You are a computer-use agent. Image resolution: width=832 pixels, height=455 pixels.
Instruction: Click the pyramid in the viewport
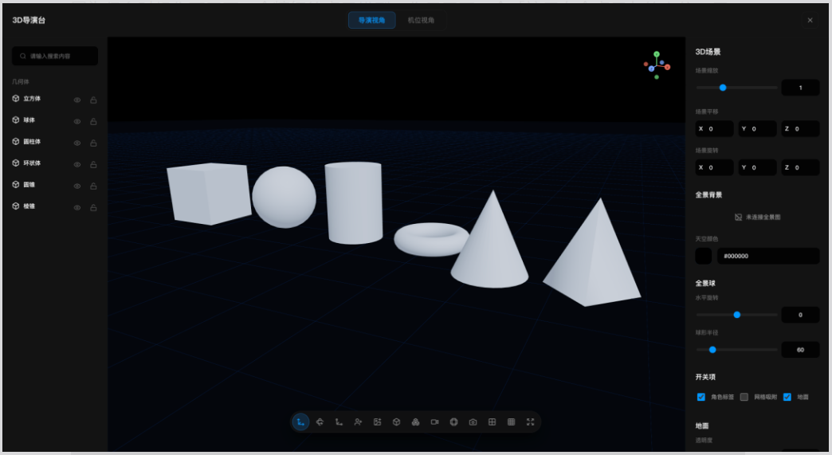click(x=591, y=253)
